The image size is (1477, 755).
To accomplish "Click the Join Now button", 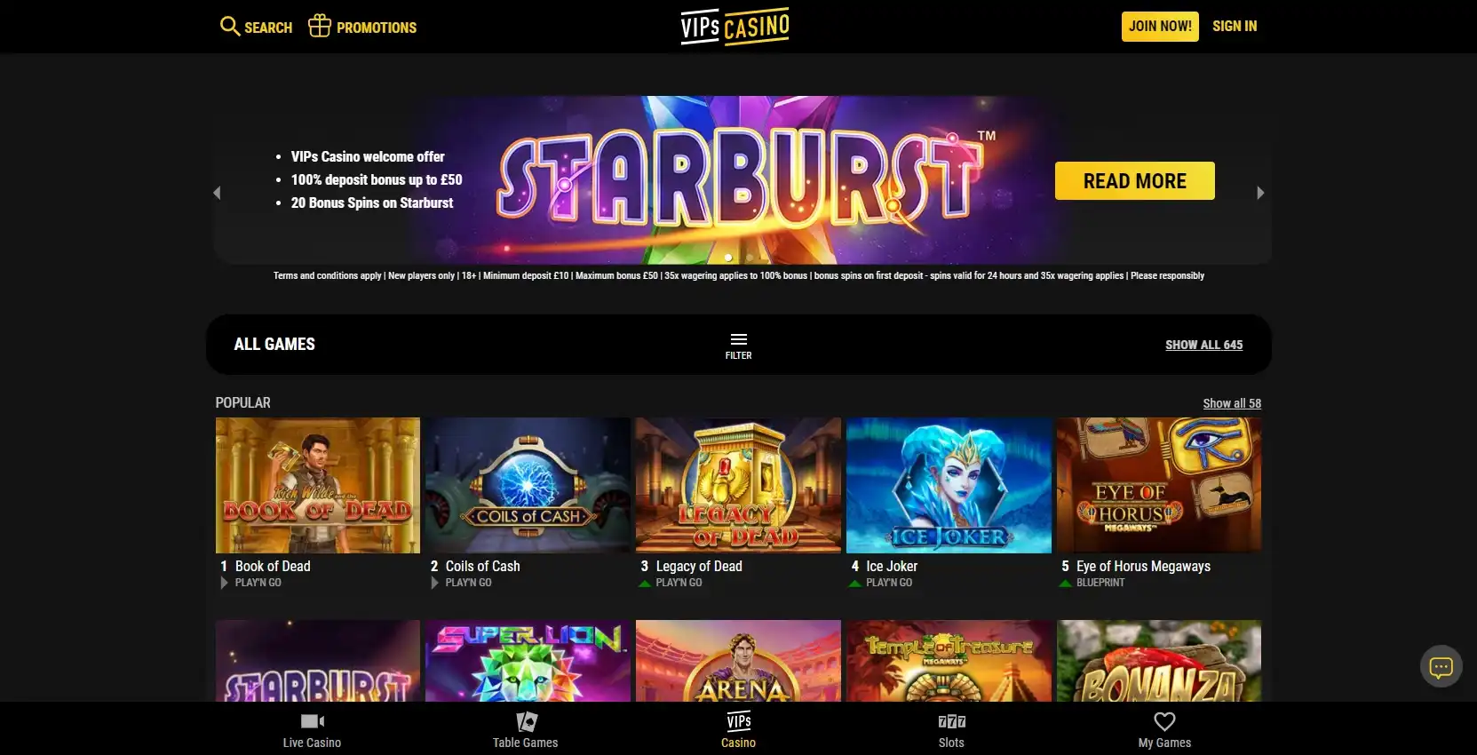I will (1160, 26).
